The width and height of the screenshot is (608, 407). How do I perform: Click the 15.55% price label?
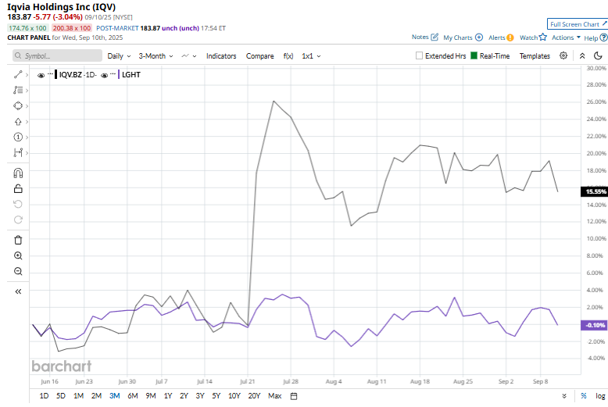594,191
